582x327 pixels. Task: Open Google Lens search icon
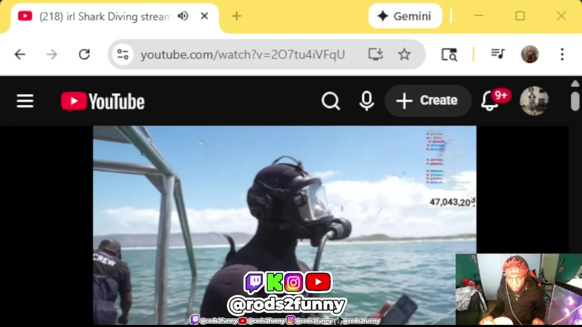[x=449, y=54]
